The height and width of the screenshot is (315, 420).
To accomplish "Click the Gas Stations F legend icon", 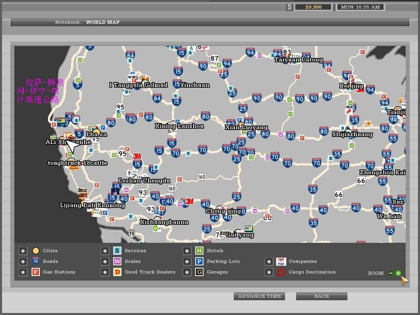I will pyautogui.click(x=36, y=272).
